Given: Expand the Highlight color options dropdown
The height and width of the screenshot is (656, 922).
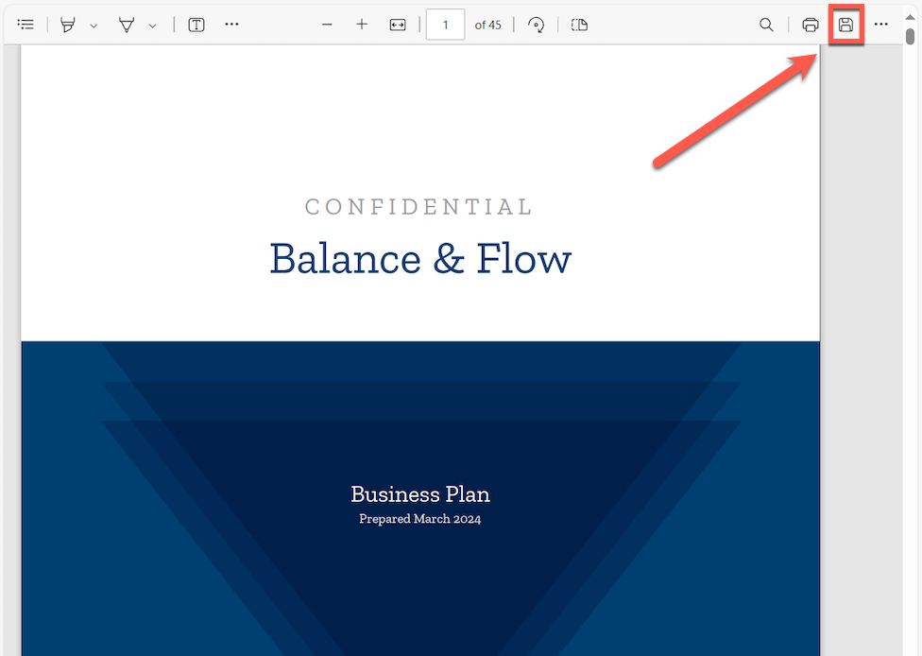Looking at the screenshot, I should pos(94,26).
